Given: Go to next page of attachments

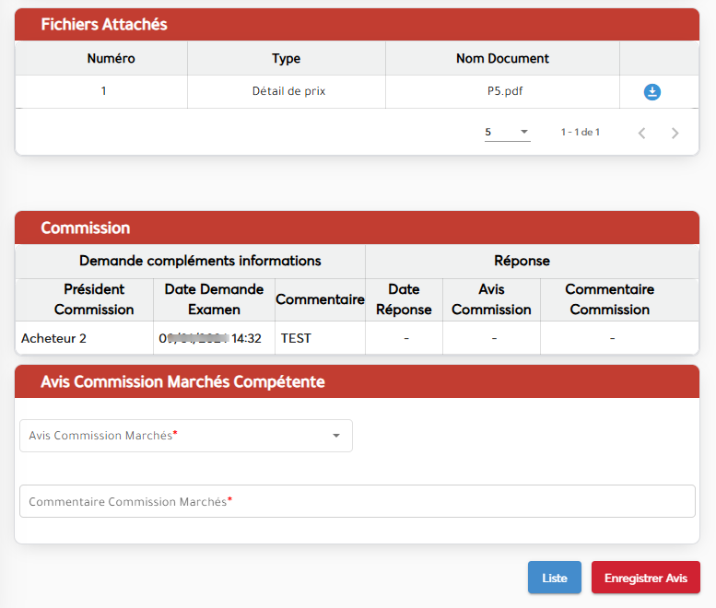Looking at the screenshot, I should (x=675, y=133).
